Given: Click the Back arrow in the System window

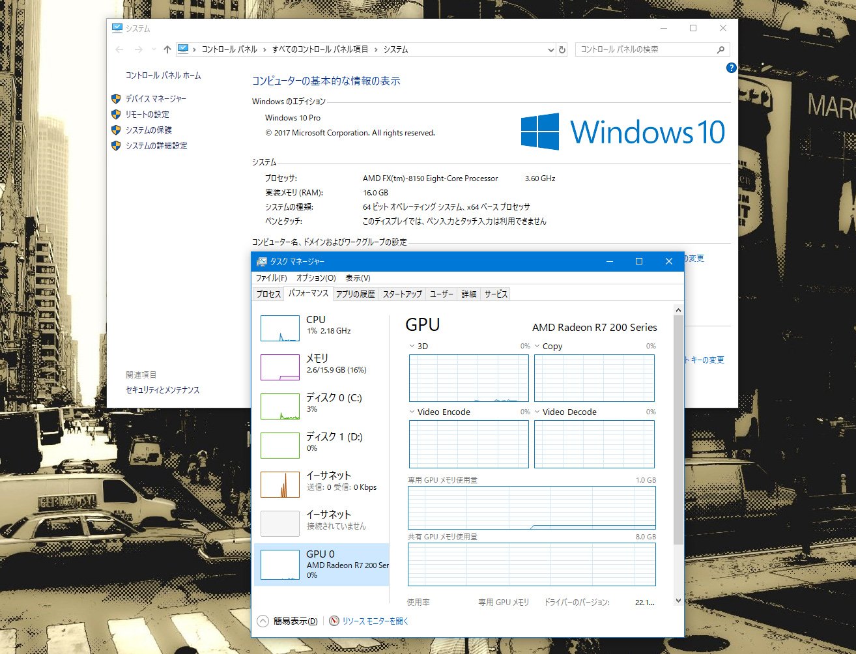Looking at the screenshot, I should tap(119, 50).
